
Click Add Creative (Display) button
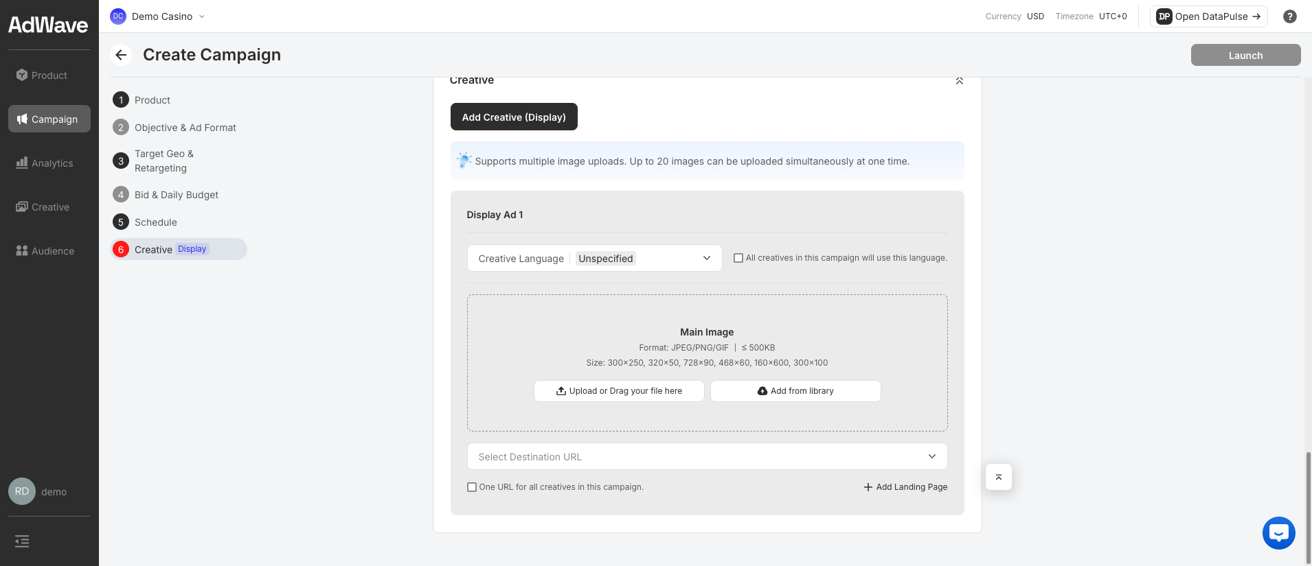tap(514, 117)
